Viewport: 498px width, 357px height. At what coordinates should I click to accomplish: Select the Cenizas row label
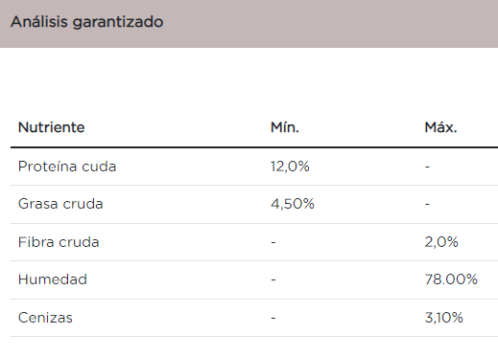click(45, 318)
